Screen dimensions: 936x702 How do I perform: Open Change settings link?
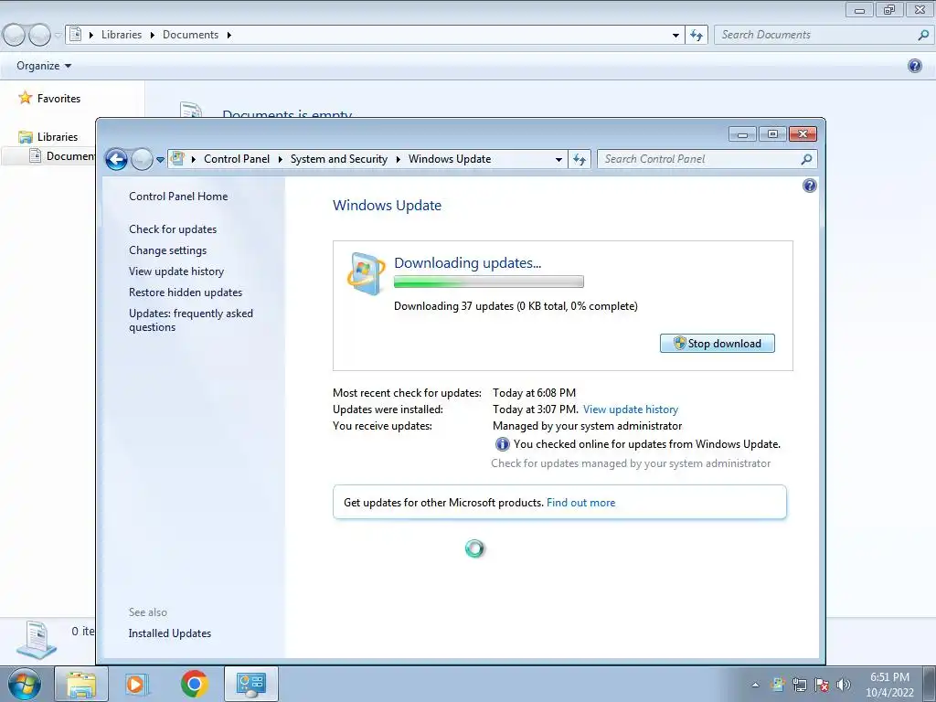coord(168,250)
